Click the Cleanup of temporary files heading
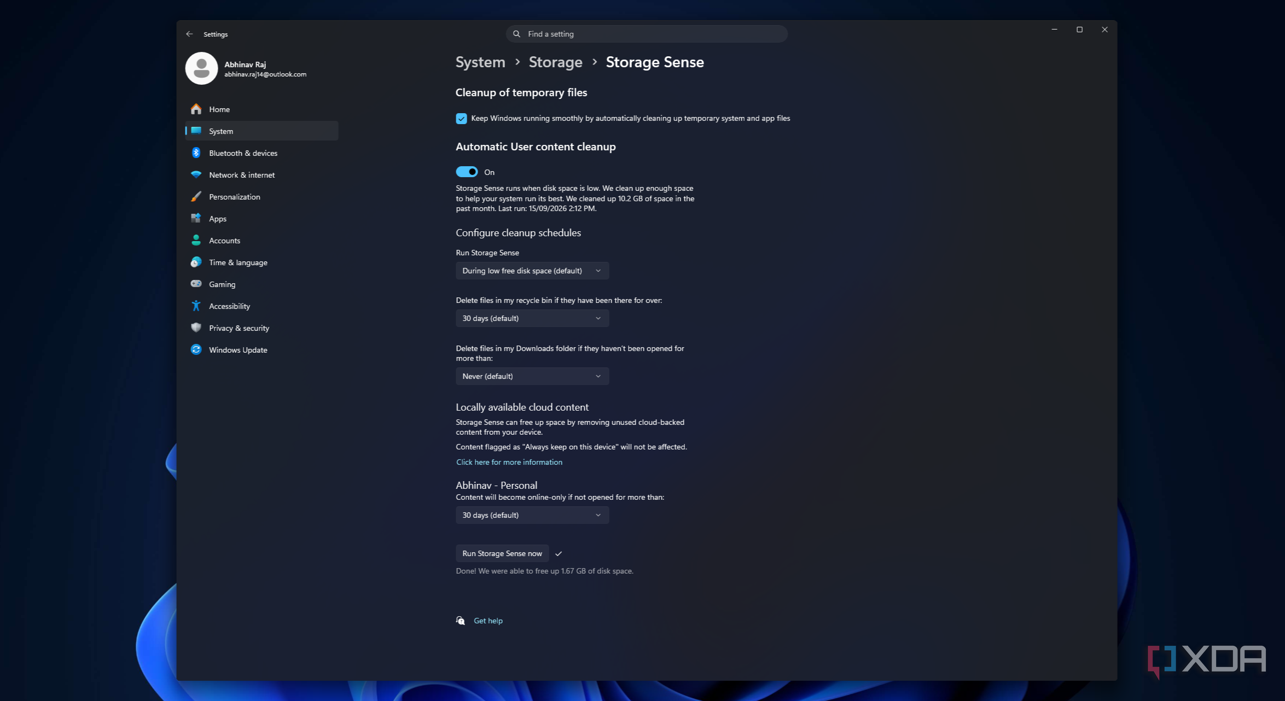 [x=521, y=92]
